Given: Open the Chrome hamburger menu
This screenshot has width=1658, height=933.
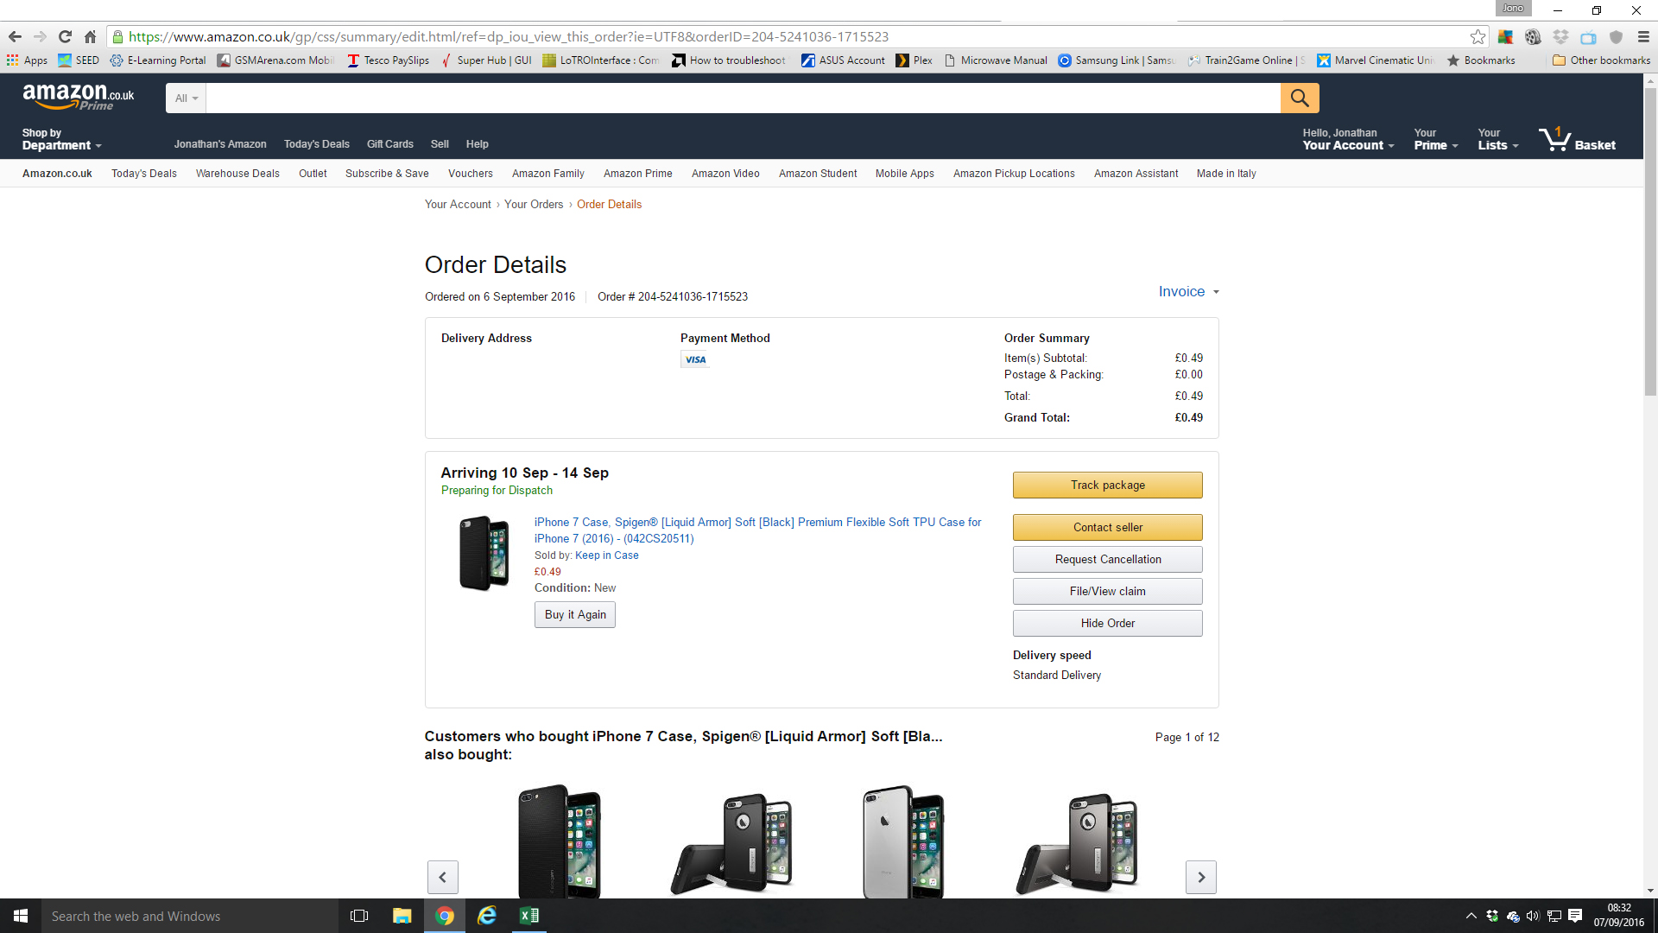Looking at the screenshot, I should [1643, 37].
